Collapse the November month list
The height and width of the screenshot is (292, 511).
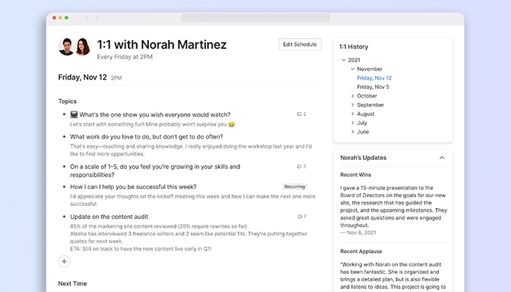click(x=353, y=69)
